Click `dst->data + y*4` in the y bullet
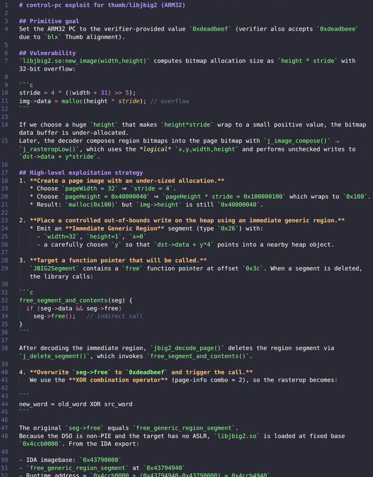Screen dimensions: 373x477 (185, 244)
